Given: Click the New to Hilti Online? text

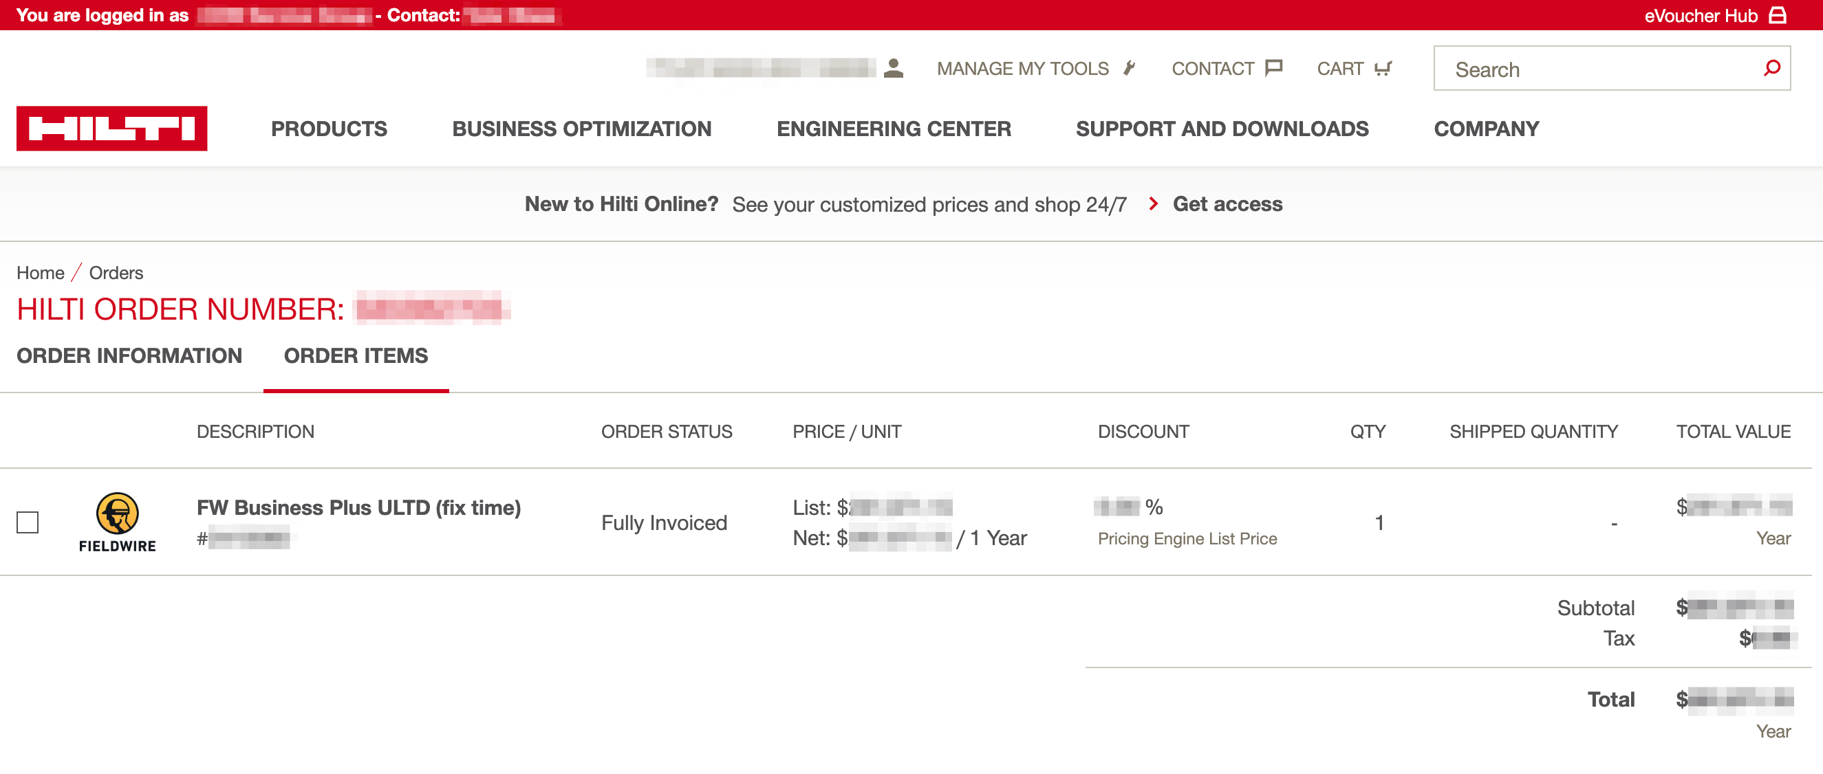Looking at the screenshot, I should click(x=621, y=203).
